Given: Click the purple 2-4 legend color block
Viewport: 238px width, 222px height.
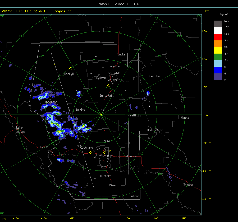Looking at the screenshot, I should pyautogui.click(x=218, y=77).
